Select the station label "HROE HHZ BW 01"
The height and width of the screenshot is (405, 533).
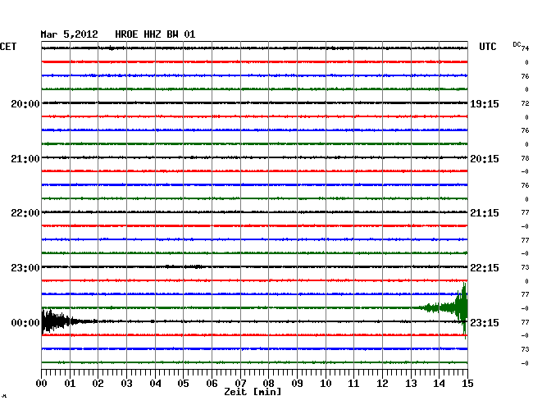(x=155, y=34)
